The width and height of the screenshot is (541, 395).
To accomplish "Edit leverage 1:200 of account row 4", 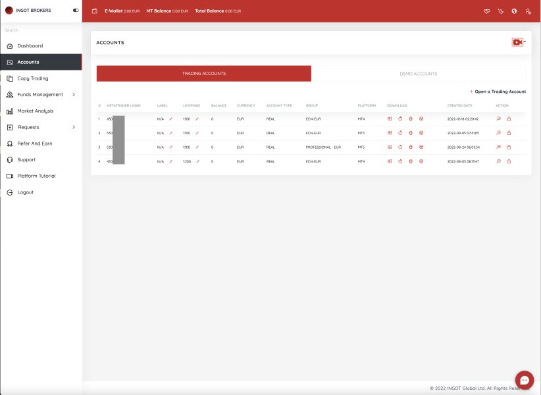I will pyautogui.click(x=197, y=161).
